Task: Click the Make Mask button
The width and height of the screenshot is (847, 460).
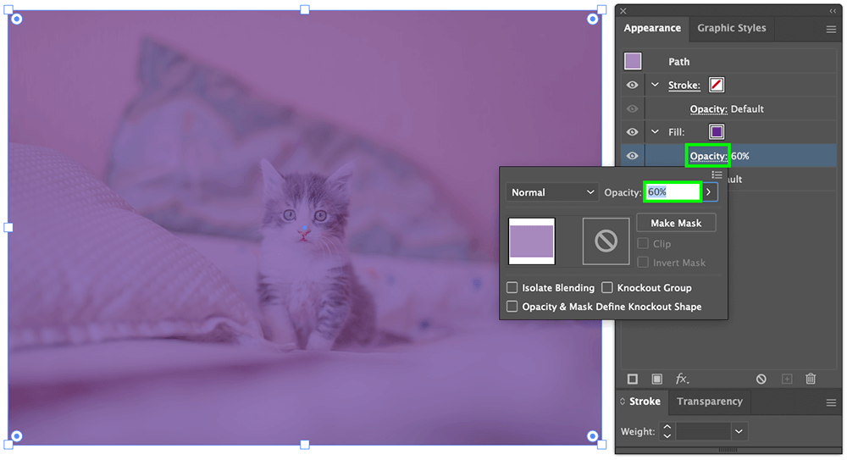Action: [676, 223]
